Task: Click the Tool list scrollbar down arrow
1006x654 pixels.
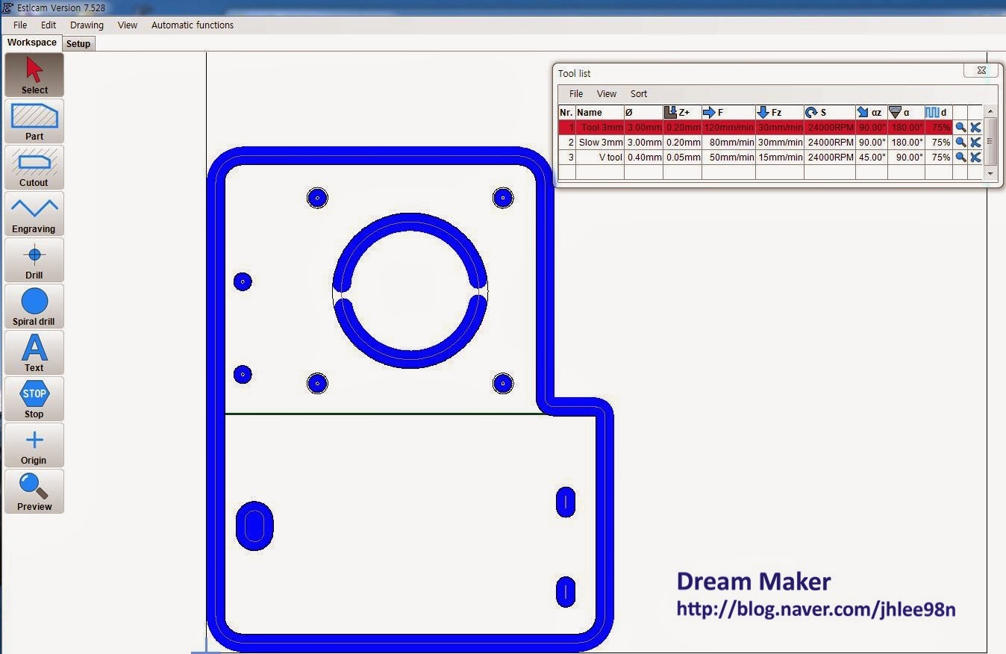Action: click(990, 175)
